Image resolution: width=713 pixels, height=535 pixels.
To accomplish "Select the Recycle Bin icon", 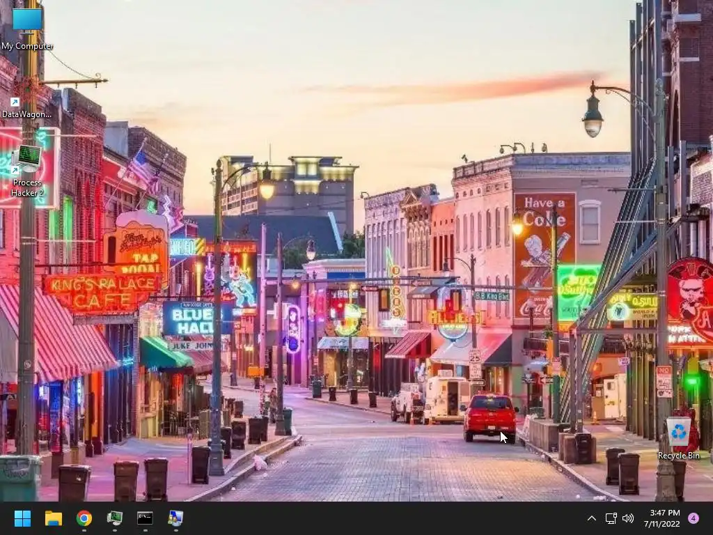I will coord(678,437).
